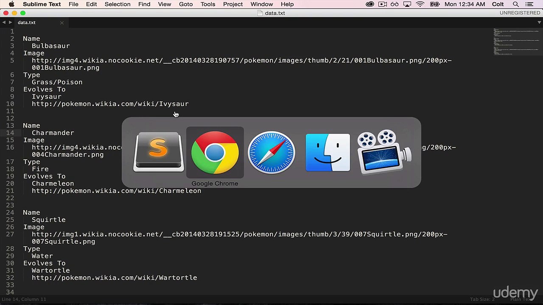The height and width of the screenshot is (305, 543).
Task: Go to previous tab with left arrow
Action: tap(4, 22)
